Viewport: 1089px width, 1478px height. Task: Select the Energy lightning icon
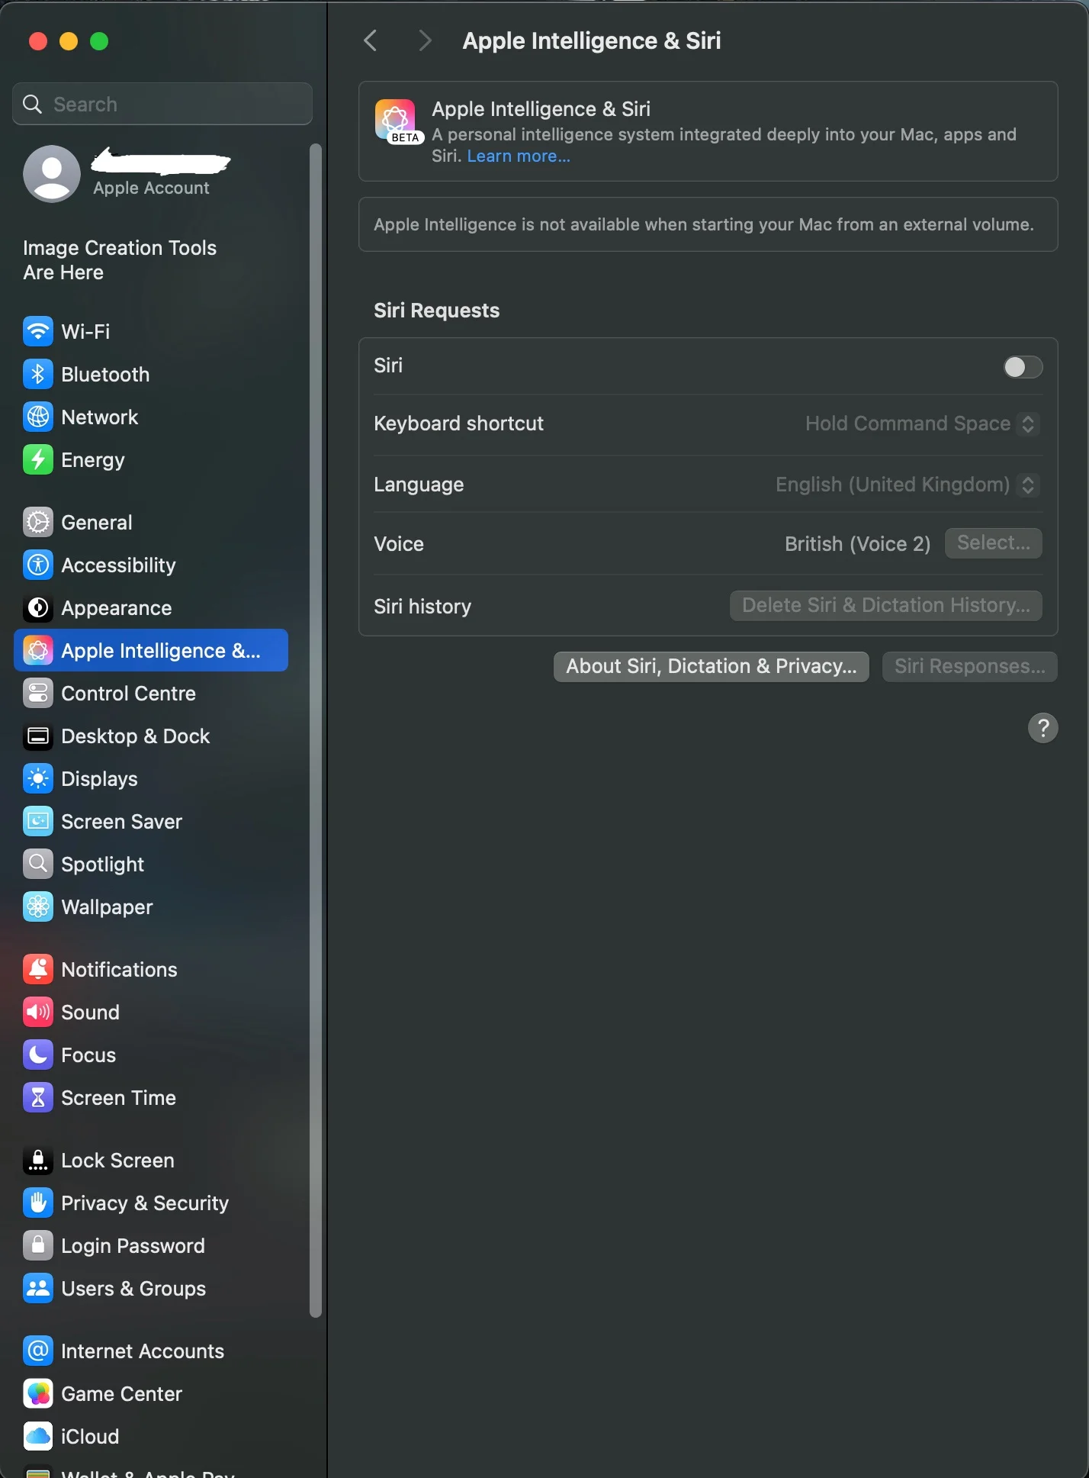click(38, 459)
